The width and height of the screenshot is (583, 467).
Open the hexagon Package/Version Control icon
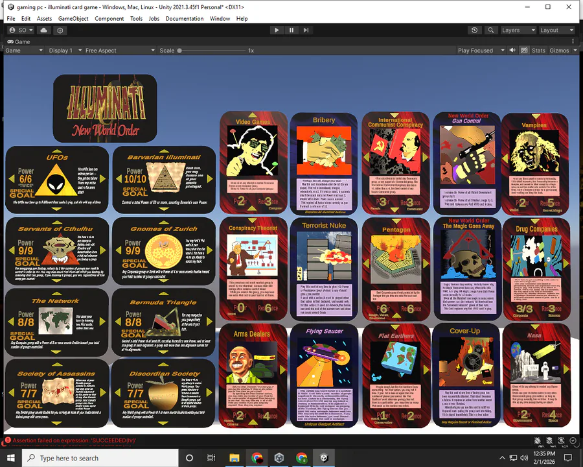click(x=60, y=30)
